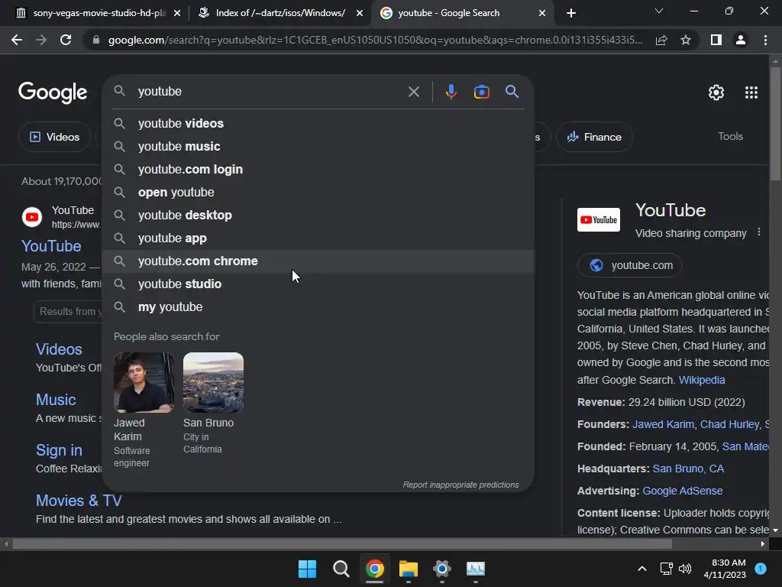Viewport: 782px width, 587px height.
Task: Open search by image camera icon
Action: click(x=481, y=92)
